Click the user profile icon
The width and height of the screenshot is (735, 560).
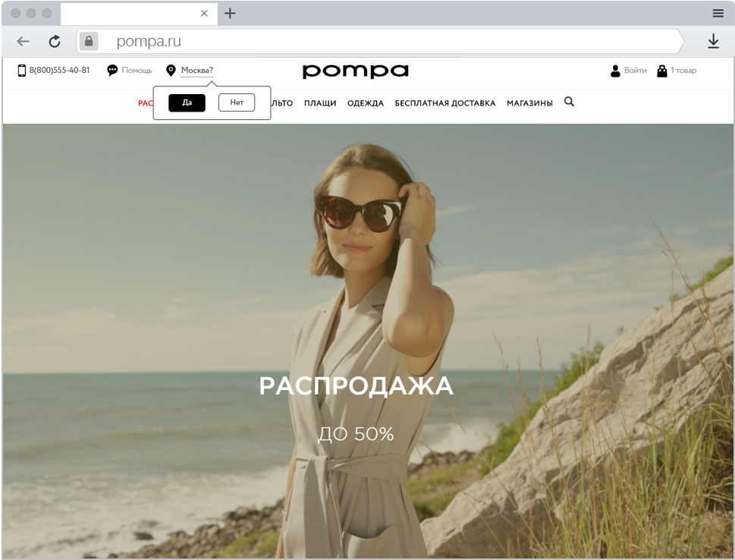click(x=615, y=71)
